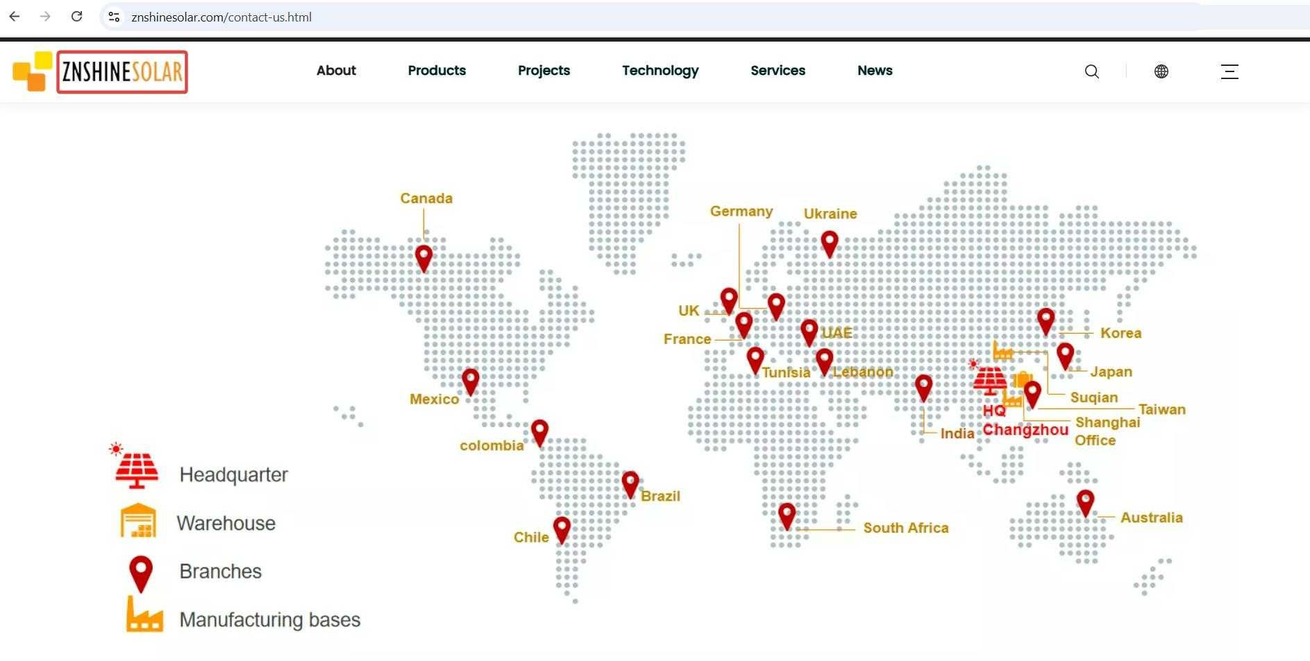Click the Ukraine branch pin
The image size is (1310, 661).
click(x=830, y=243)
